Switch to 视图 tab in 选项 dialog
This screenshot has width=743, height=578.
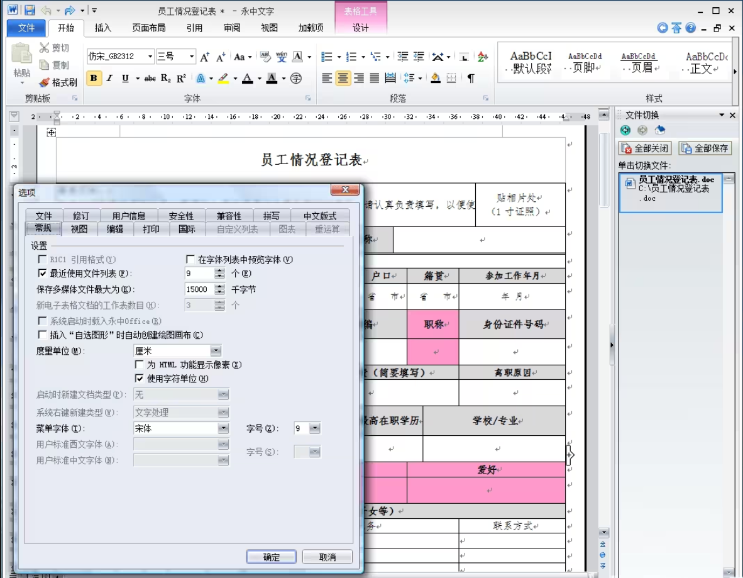[79, 229]
